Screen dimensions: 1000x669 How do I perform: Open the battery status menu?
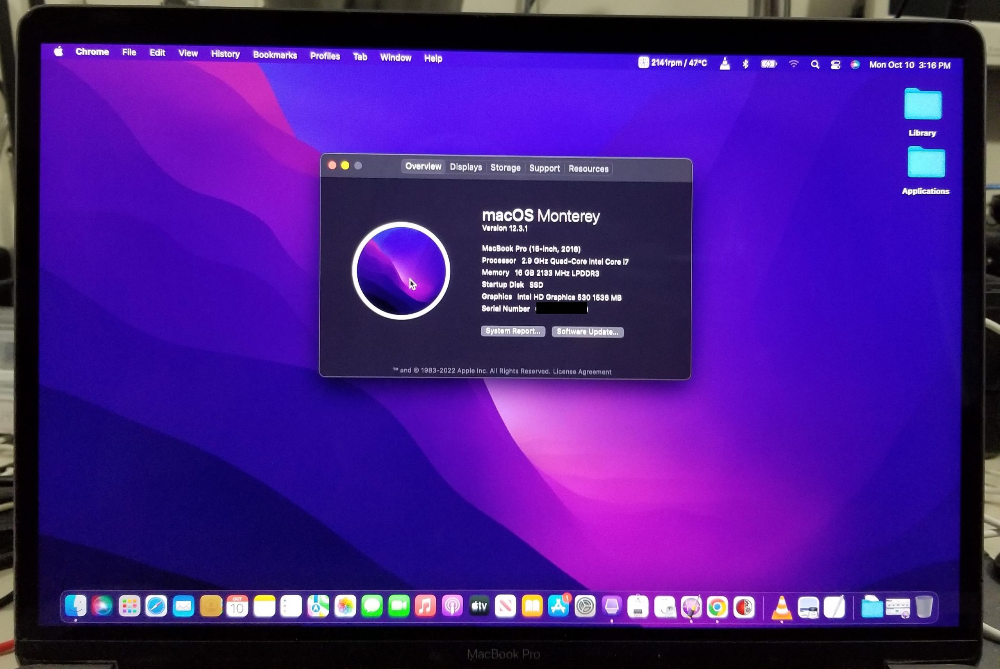click(x=768, y=64)
